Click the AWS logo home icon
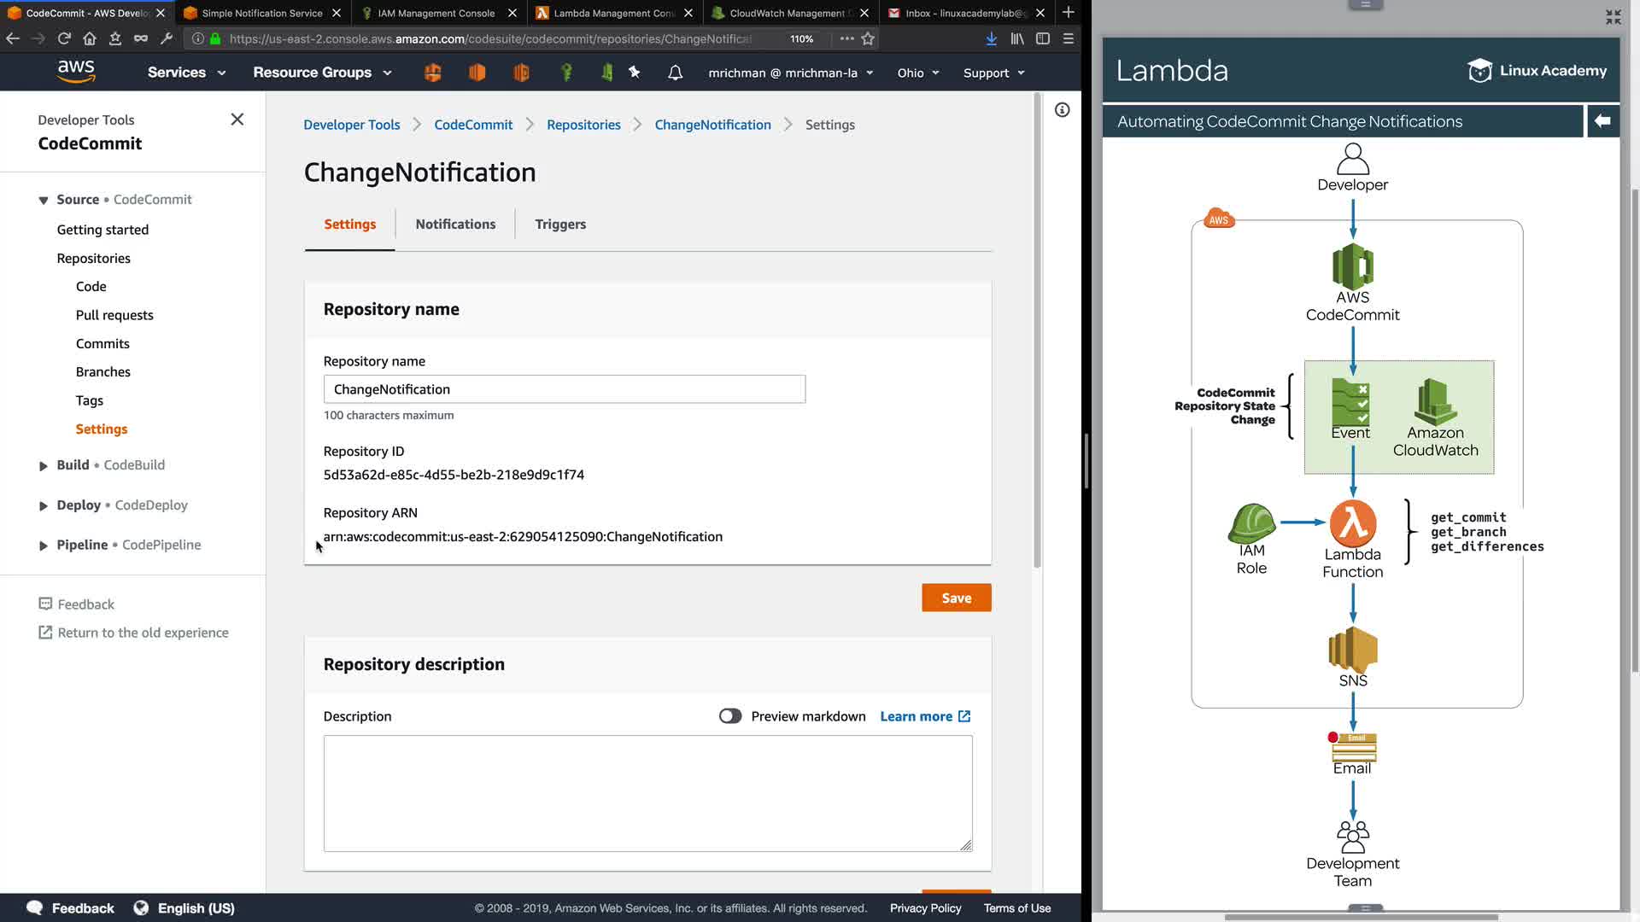1640x922 pixels. (x=76, y=72)
